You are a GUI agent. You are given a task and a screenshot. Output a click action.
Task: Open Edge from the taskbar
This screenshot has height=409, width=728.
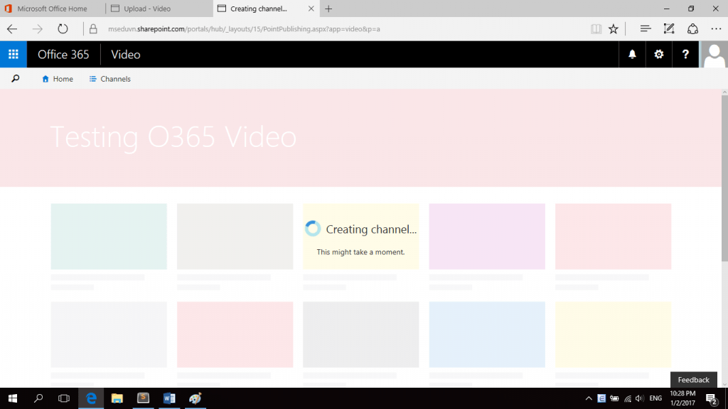(x=91, y=398)
